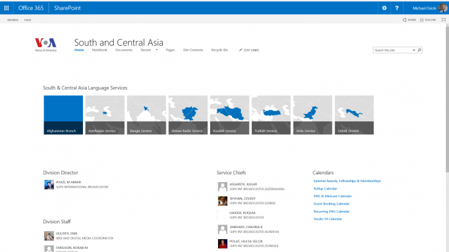Screen dimensions: 449x252
Task: Open Site Contents
Action: [193, 50]
